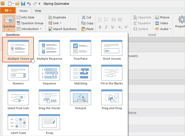This screenshot has height=136, width=185.
Task: Decrease the indent level
Action: [113, 19]
